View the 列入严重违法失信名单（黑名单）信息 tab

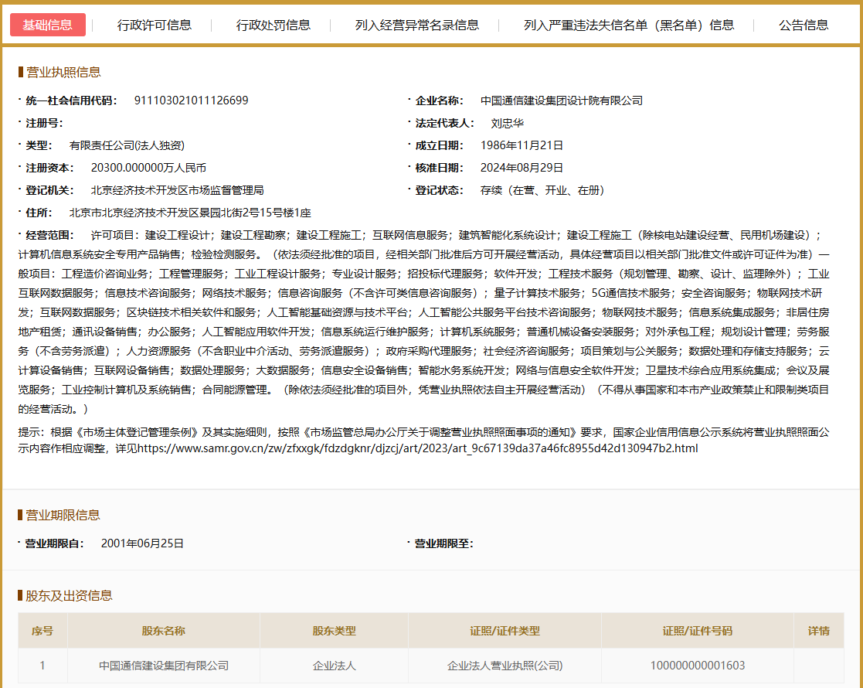pyautogui.click(x=629, y=25)
